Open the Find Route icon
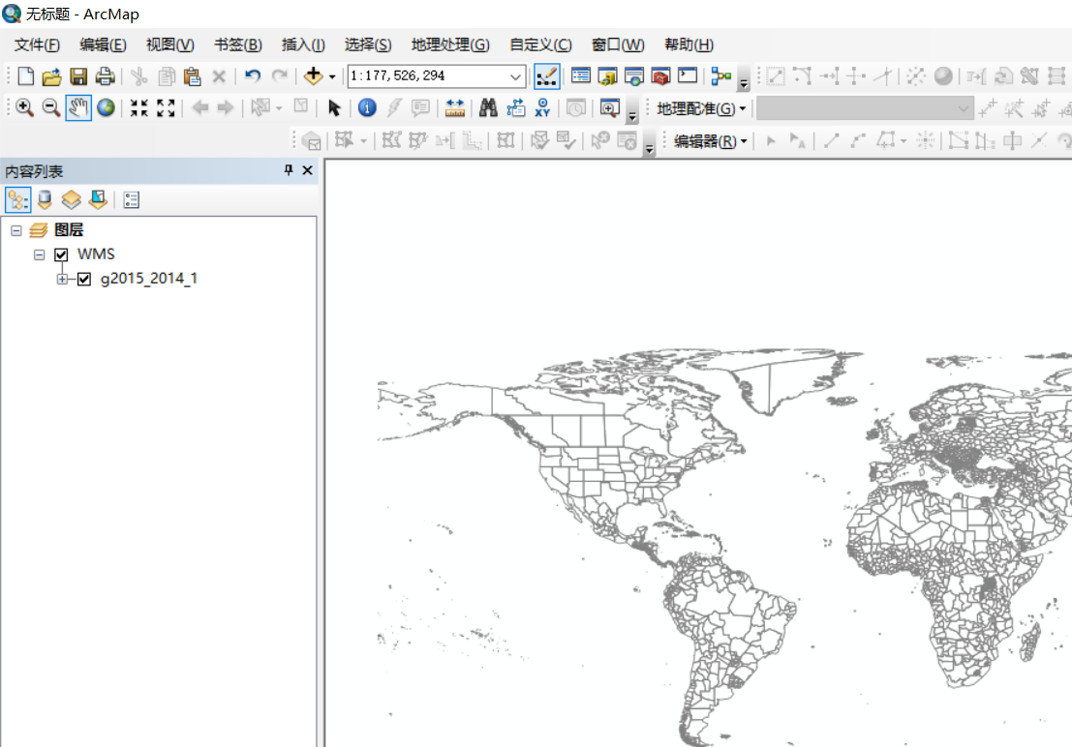Image resolution: width=1072 pixels, height=747 pixels. pos(515,108)
